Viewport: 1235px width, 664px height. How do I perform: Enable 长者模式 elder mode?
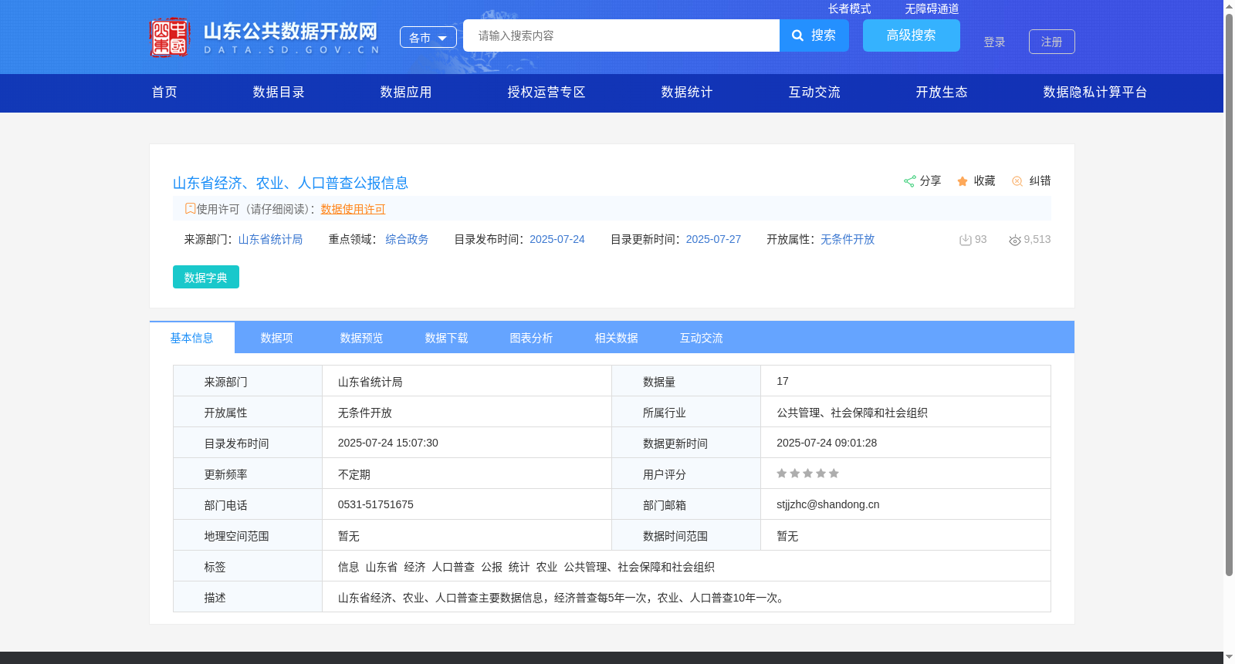coord(849,8)
